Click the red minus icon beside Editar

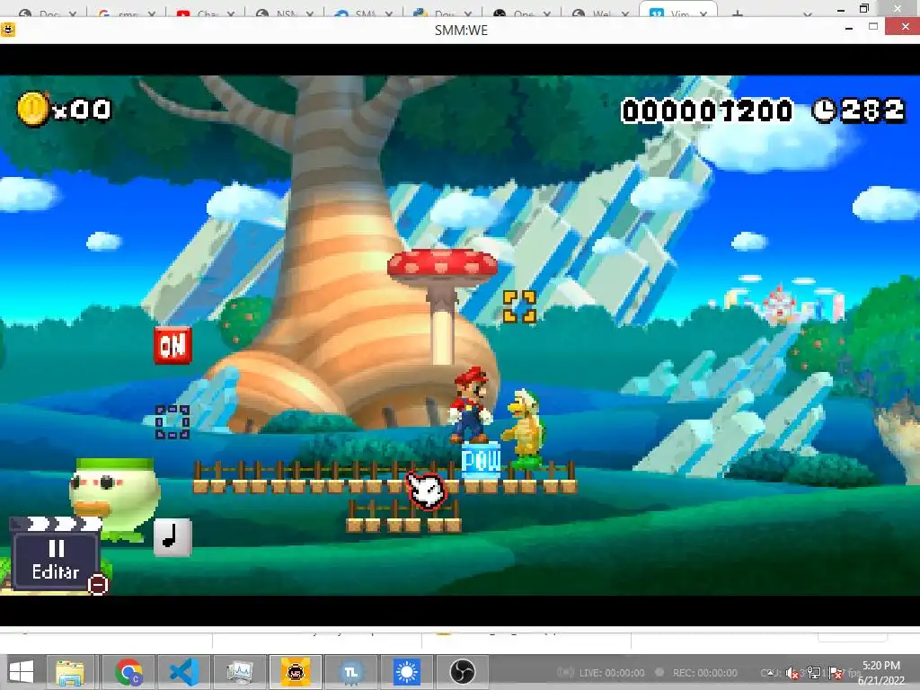pos(98,585)
